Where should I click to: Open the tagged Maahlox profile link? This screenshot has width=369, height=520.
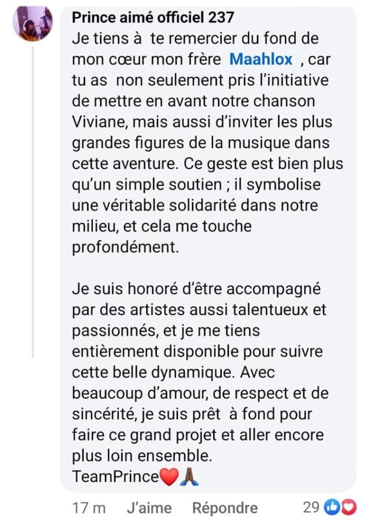pos(261,59)
